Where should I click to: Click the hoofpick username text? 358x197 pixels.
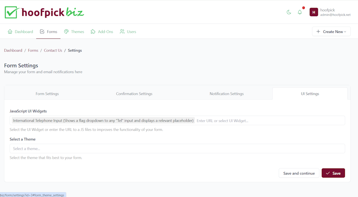pos(327,10)
